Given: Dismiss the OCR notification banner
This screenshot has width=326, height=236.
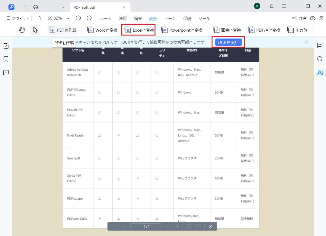Looking at the screenshot, I should [306, 42].
